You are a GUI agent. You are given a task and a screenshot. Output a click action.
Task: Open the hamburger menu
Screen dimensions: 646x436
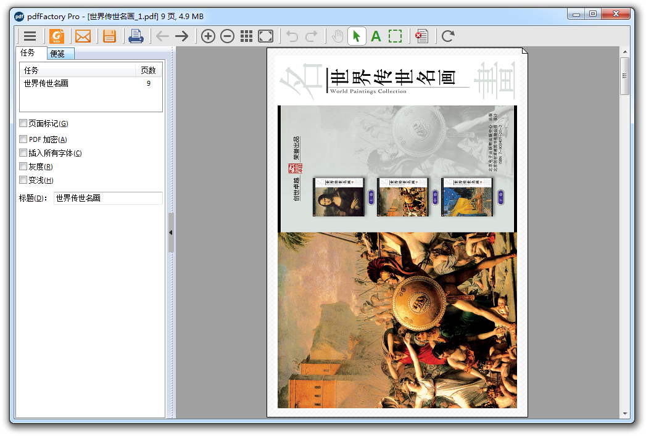coord(30,36)
